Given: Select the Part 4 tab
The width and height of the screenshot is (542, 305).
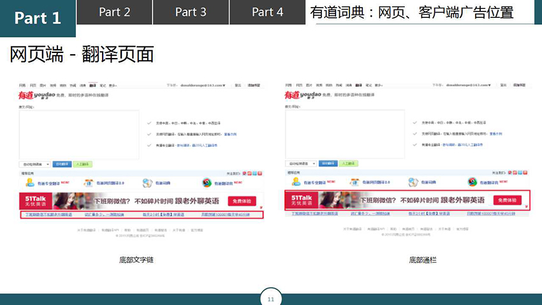Looking at the screenshot, I should pyautogui.click(x=267, y=12).
